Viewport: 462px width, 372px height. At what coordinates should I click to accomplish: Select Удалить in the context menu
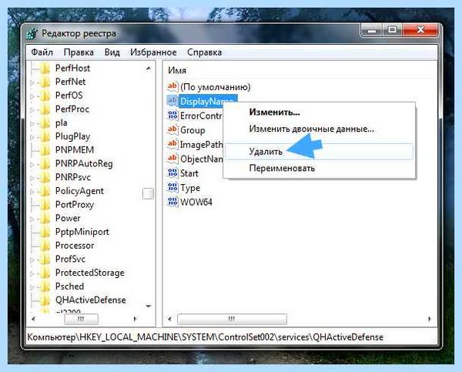[x=266, y=152]
